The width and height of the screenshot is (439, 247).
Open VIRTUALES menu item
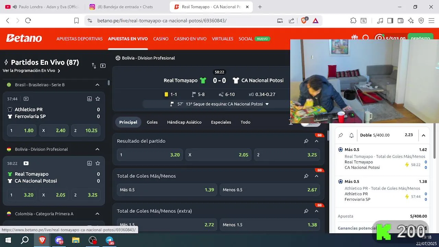click(223, 39)
